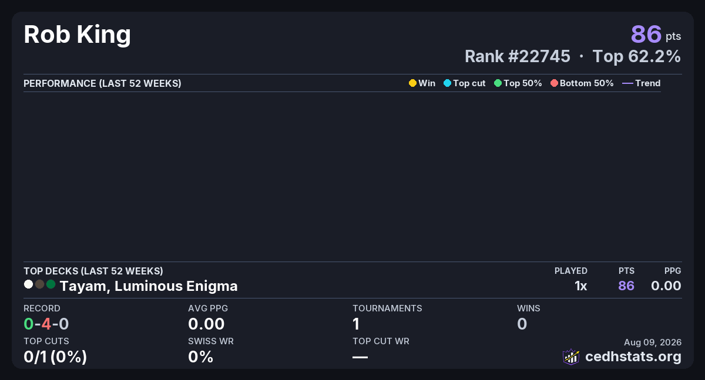Open the Tayam, Luminous Enigma deck
The height and width of the screenshot is (380, 705).
click(x=149, y=286)
